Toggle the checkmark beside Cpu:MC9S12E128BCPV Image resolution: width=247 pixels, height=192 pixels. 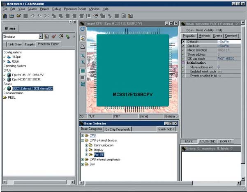pyautogui.click(x=5, y=75)
